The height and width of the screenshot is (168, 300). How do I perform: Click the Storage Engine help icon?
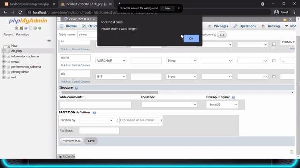[x=233, y=97]
